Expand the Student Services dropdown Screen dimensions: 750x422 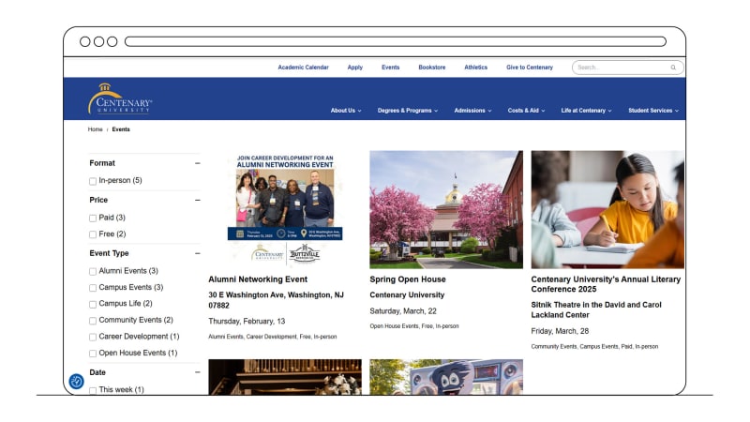653,111
